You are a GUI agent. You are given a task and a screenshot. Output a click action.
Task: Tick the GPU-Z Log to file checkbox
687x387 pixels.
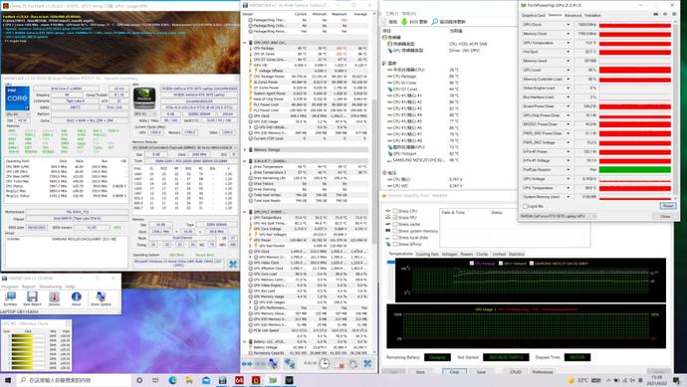[x=525, y=206]
